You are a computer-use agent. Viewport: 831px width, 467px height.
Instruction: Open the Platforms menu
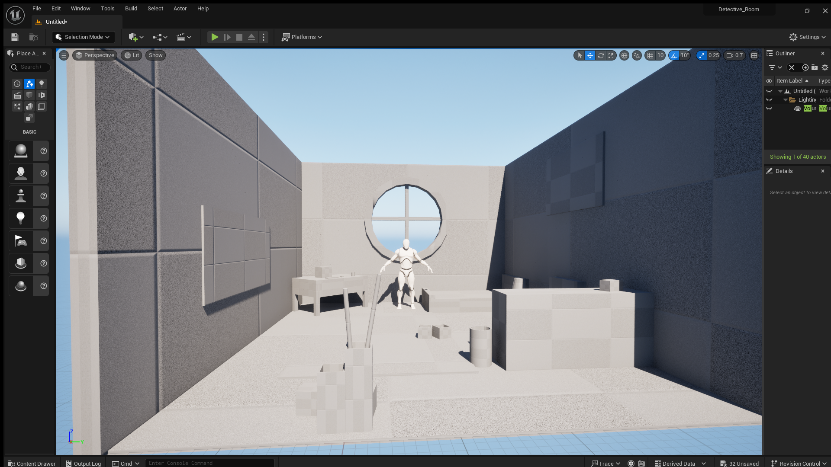(x=302, y=37)
